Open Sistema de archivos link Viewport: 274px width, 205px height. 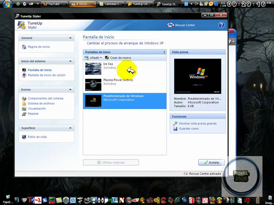tap(41, 104)
